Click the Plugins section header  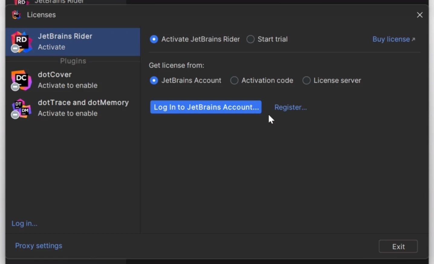point(73,61)
